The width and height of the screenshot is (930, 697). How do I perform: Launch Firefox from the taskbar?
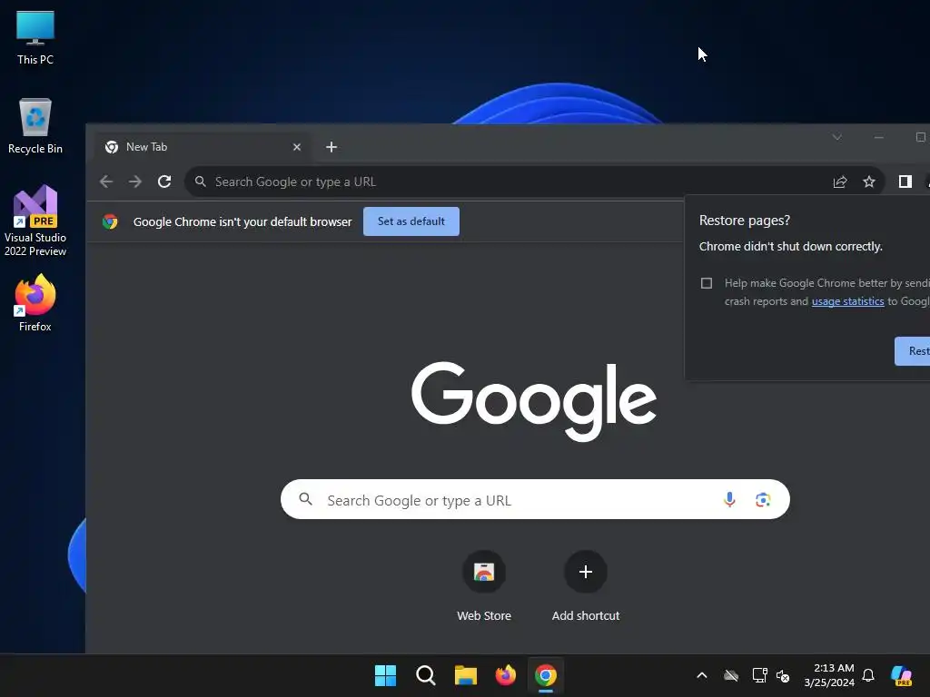click(505, 675)
